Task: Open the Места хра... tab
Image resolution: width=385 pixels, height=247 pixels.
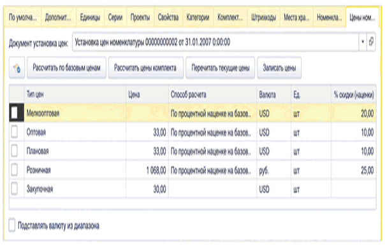Action: click(x=296, y=17)
